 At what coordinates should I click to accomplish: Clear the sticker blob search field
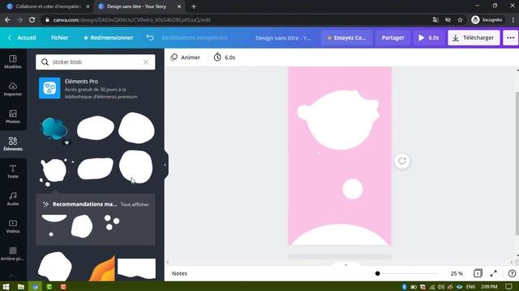(x=146, y=62)
